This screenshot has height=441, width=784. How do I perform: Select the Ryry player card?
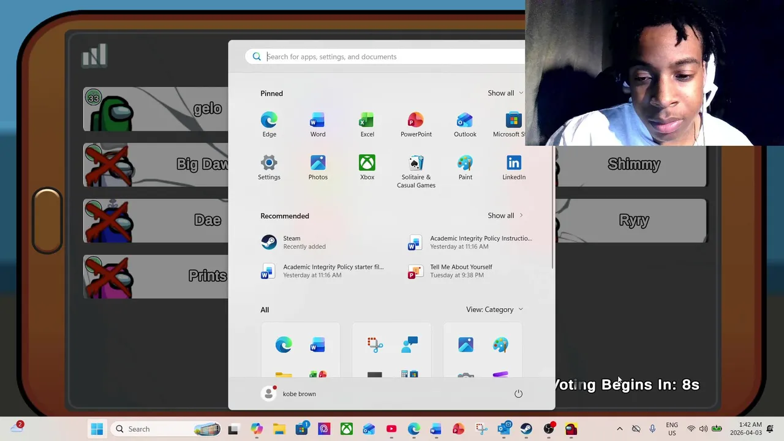click(x=631, y=221)
